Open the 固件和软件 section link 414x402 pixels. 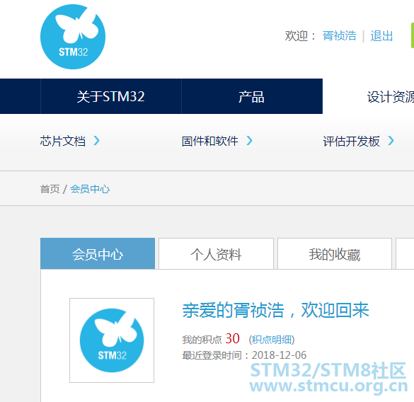210,141
